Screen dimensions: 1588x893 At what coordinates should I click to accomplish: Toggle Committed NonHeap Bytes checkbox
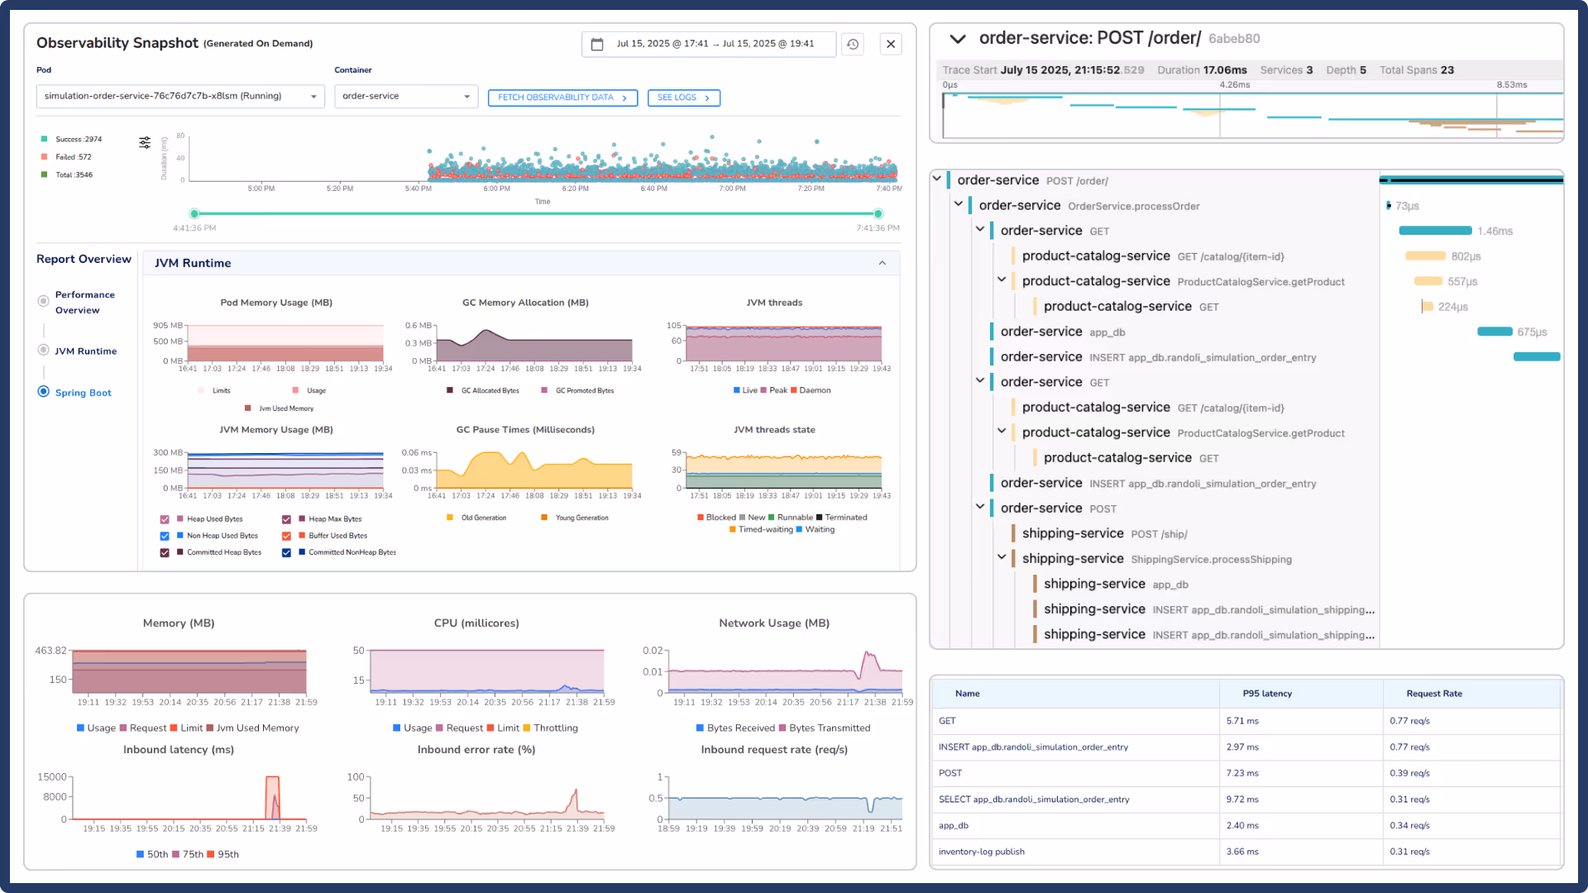[286, 552]
